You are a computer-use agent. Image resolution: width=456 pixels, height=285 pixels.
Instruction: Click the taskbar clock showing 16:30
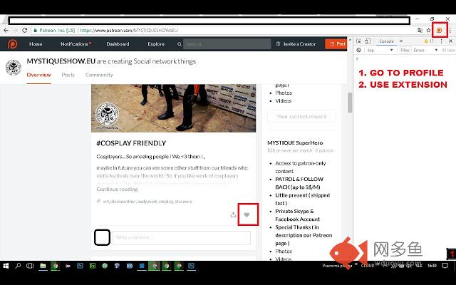point(432,266)
